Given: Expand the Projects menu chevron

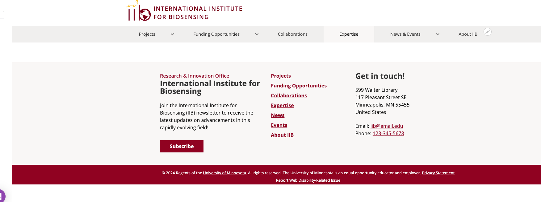Looking at the screenshot, I should (x=172, y=34).
